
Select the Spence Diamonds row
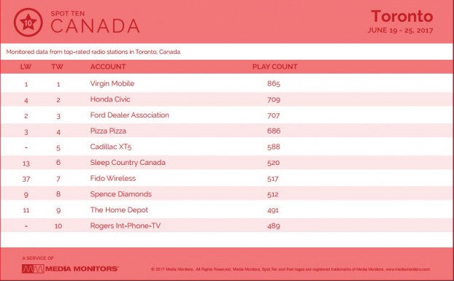coord(227,194)
